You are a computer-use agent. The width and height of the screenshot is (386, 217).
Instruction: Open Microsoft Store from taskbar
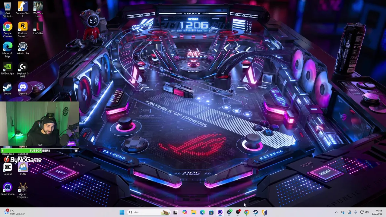[211, 212]
